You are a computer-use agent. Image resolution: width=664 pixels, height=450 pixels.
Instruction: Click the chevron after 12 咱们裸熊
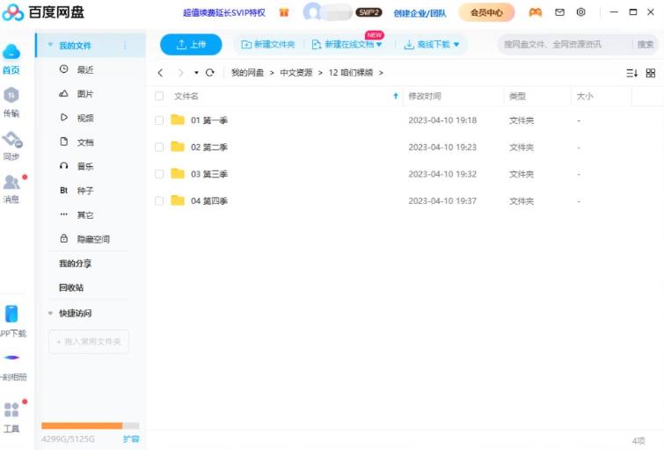(381, 73)
